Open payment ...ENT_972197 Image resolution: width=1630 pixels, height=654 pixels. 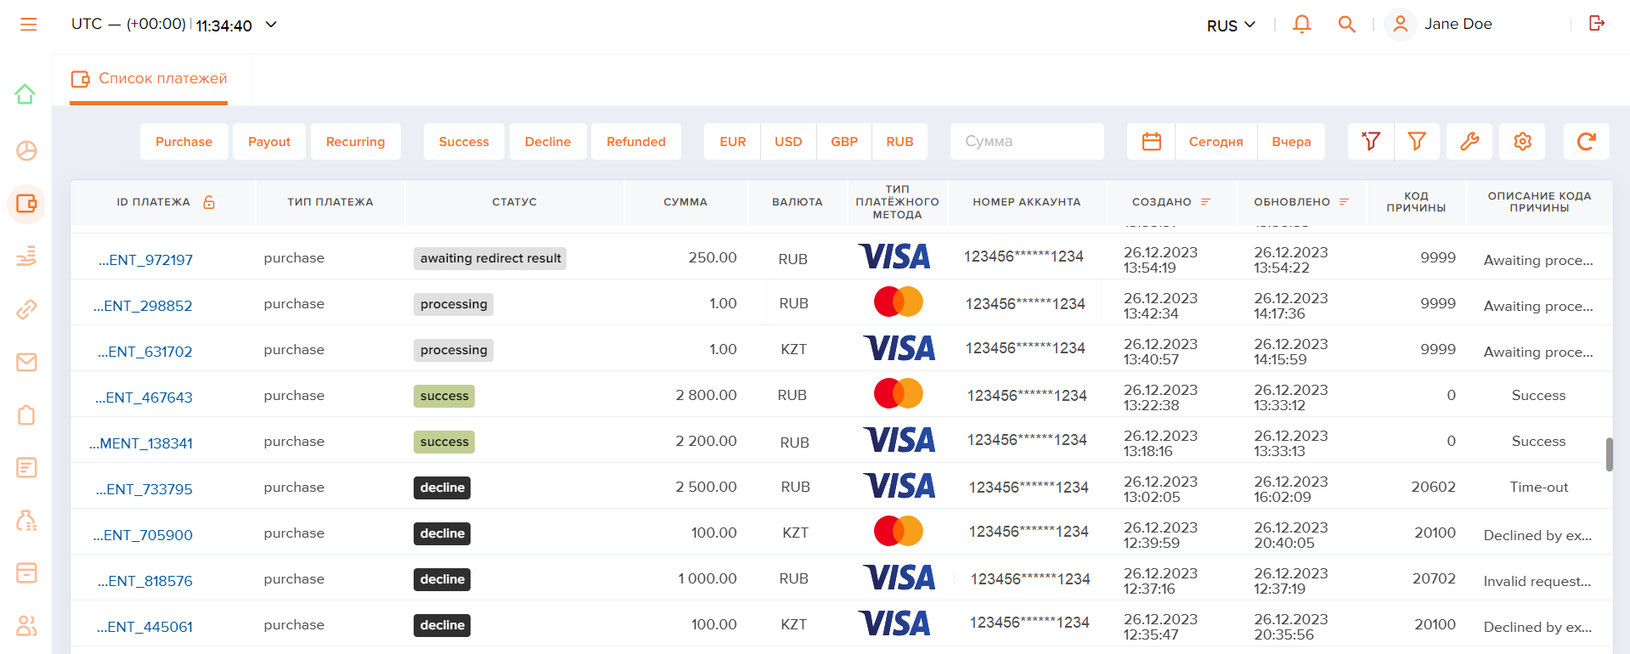click(x=145, y=260)
